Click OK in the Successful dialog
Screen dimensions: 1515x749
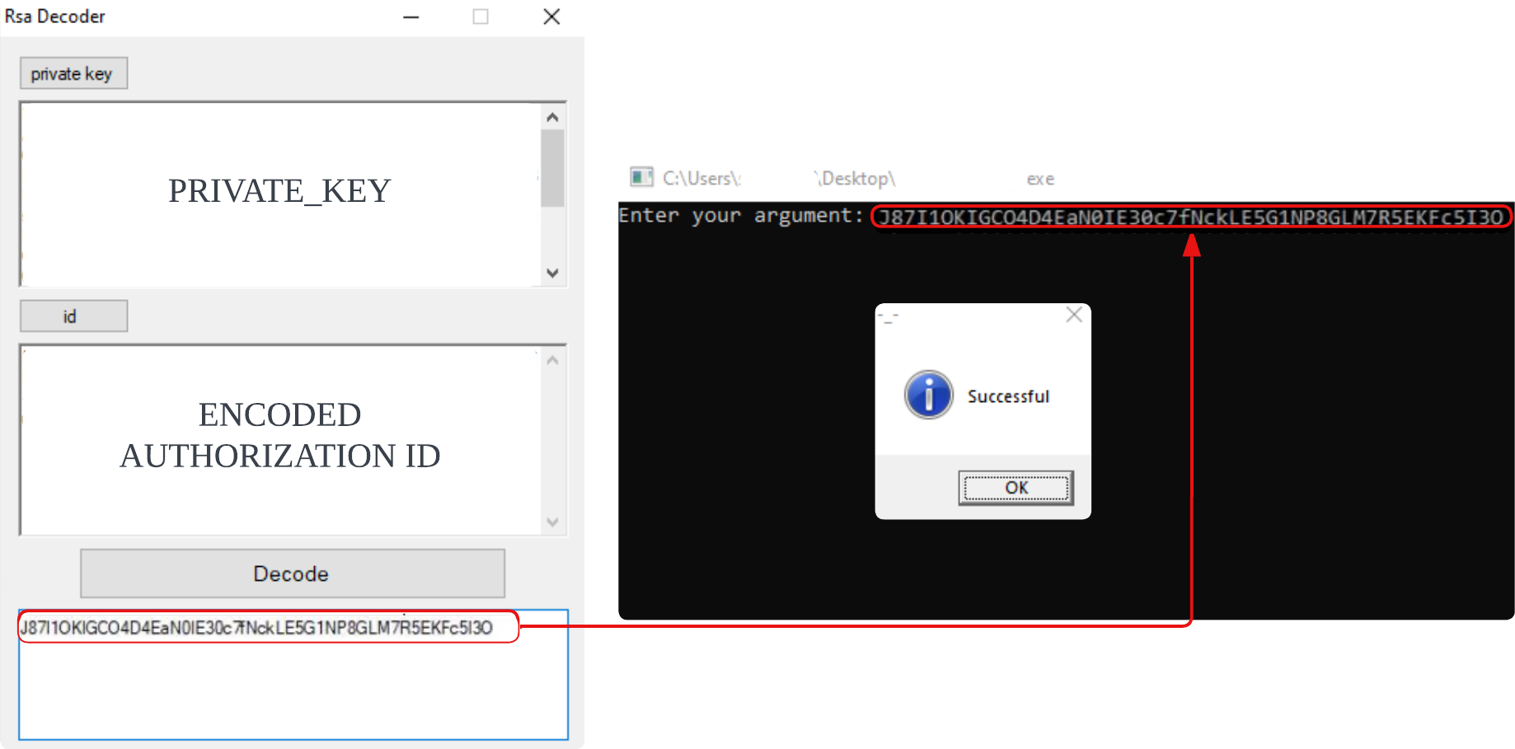(x=1015, y=488)
